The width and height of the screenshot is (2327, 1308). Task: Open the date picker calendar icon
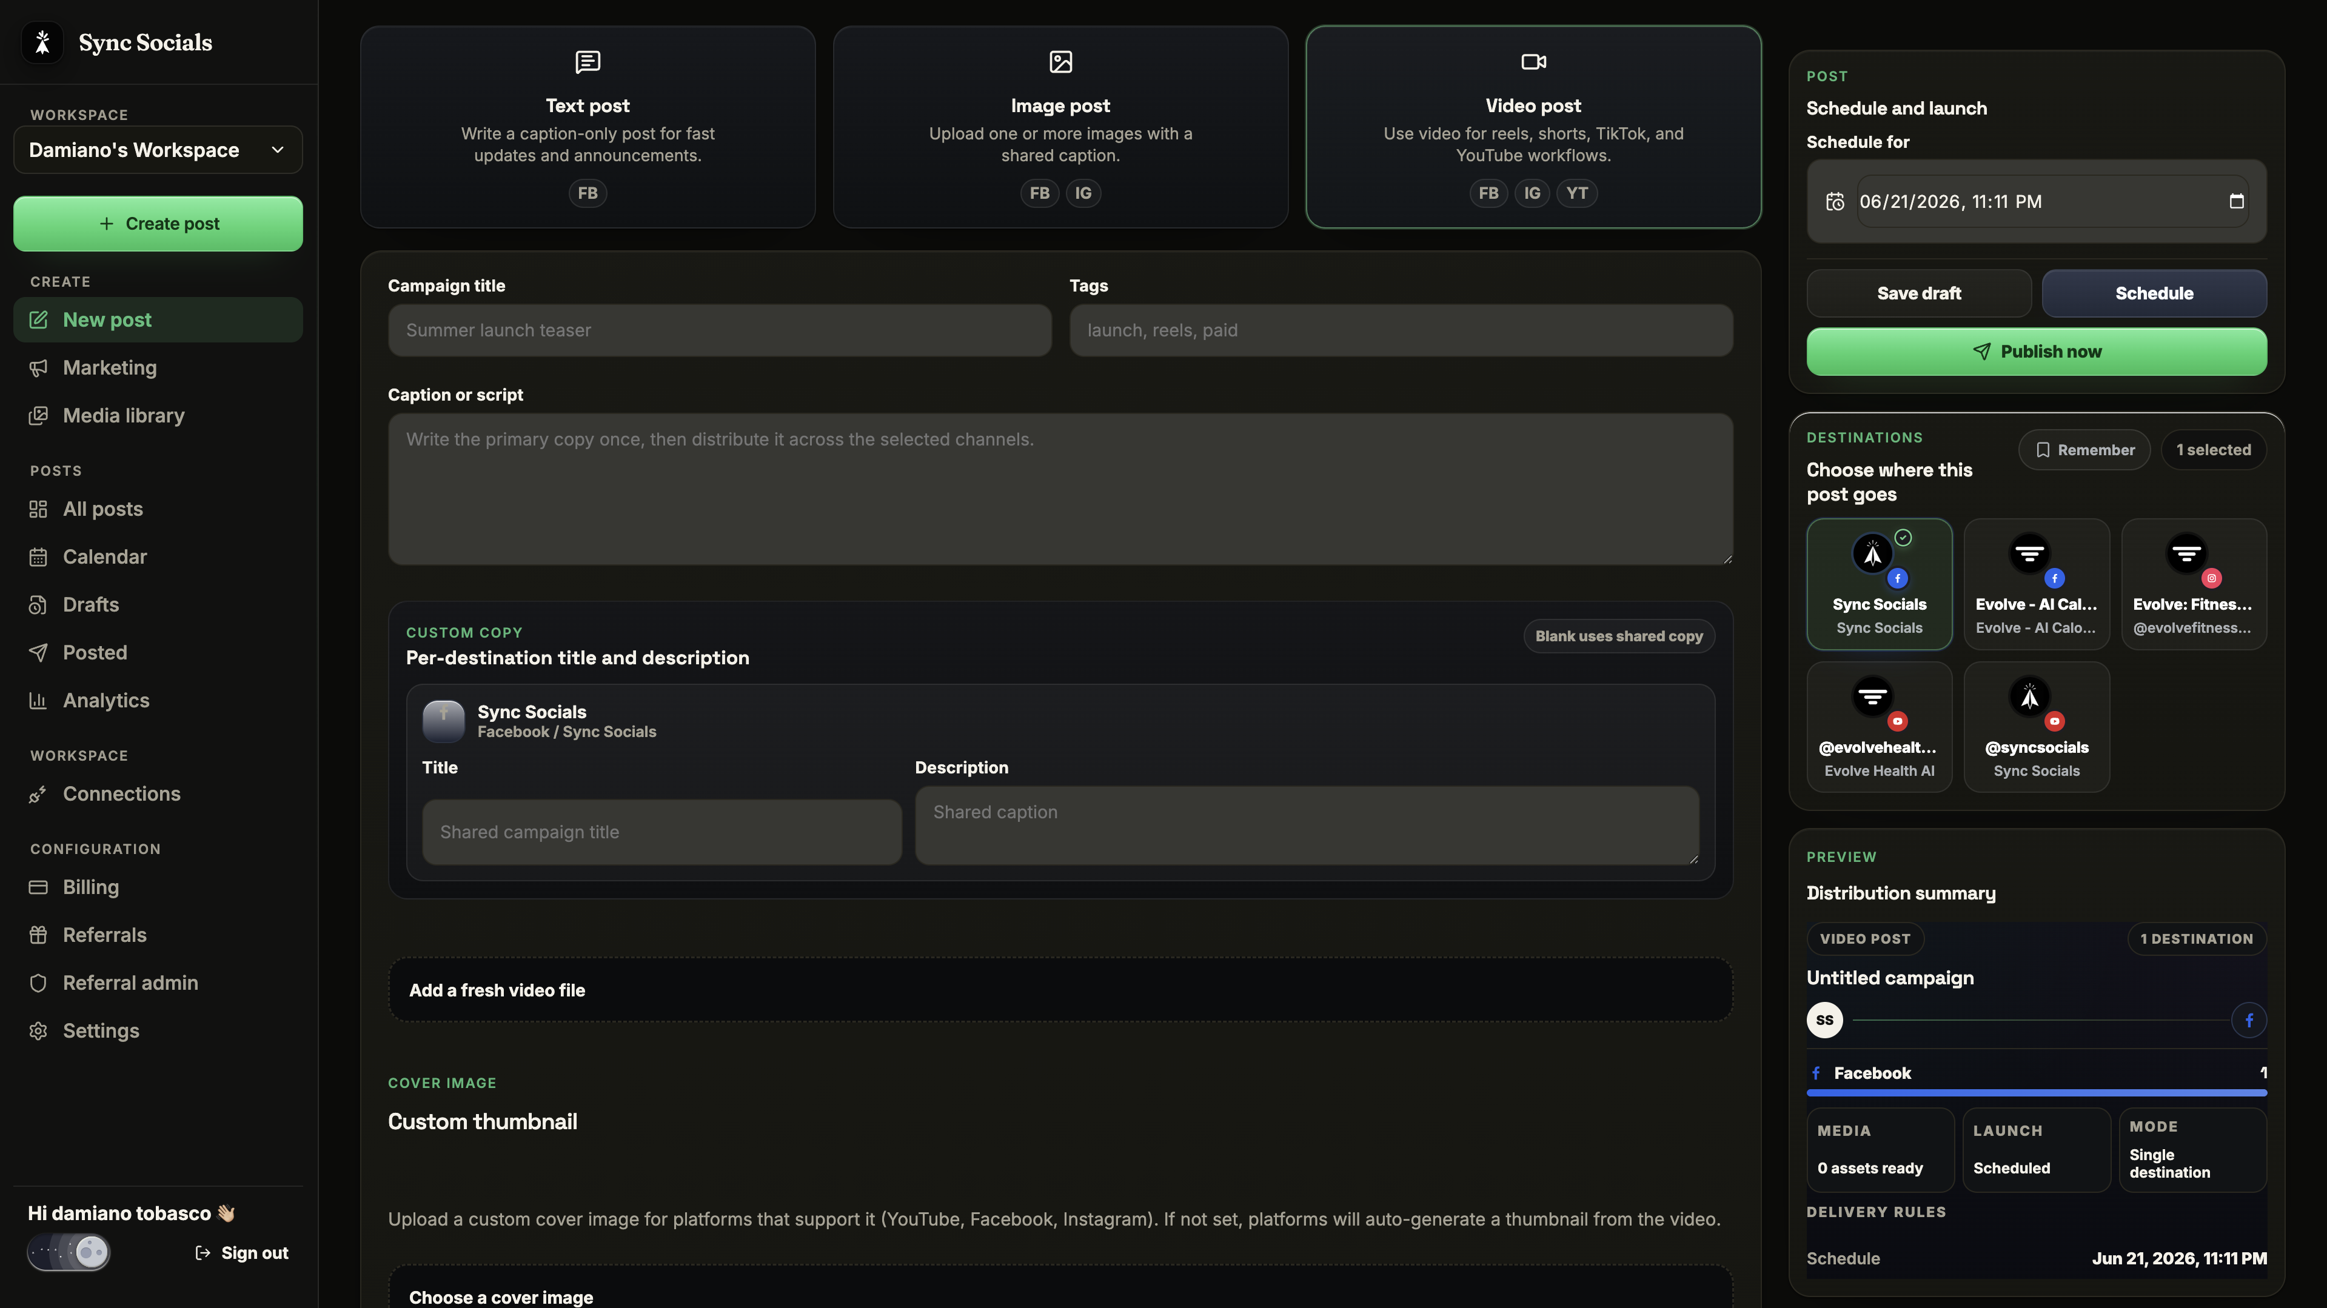(2237, 201)
